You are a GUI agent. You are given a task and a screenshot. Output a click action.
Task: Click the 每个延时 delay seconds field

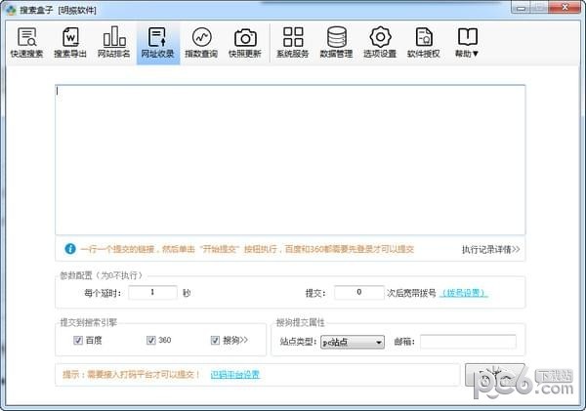point(152,292)
